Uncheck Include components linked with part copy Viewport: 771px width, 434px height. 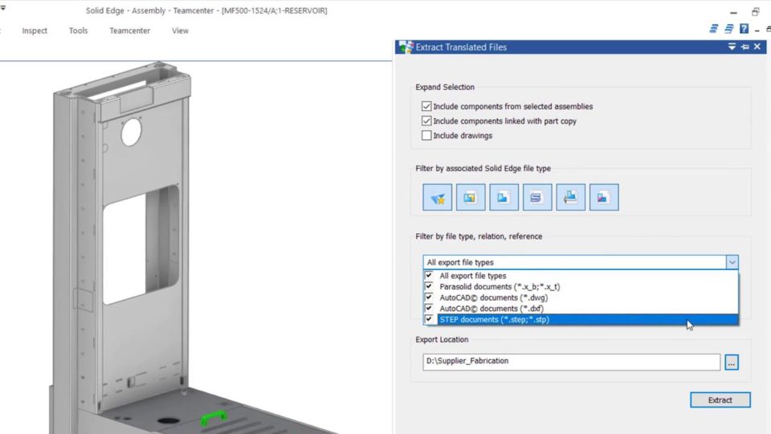click(x=426, y=121)
